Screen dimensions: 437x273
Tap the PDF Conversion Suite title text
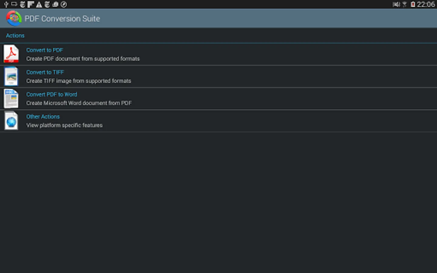[x=62, y=19]
